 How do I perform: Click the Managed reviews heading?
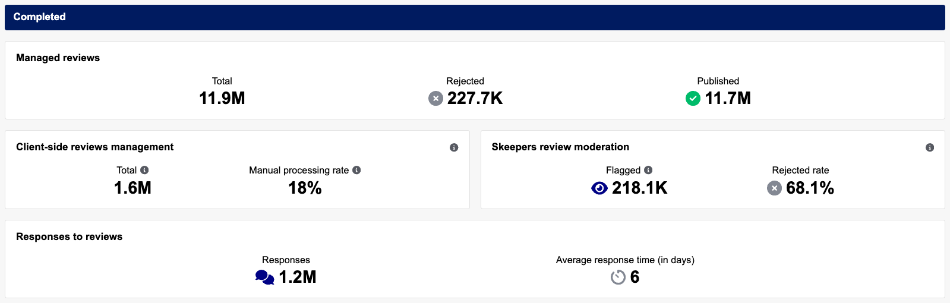click(58, 58)
